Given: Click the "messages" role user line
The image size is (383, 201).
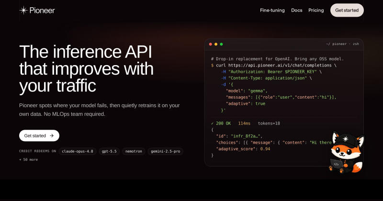Looking at the screenshot, I should tap(281, 97).
